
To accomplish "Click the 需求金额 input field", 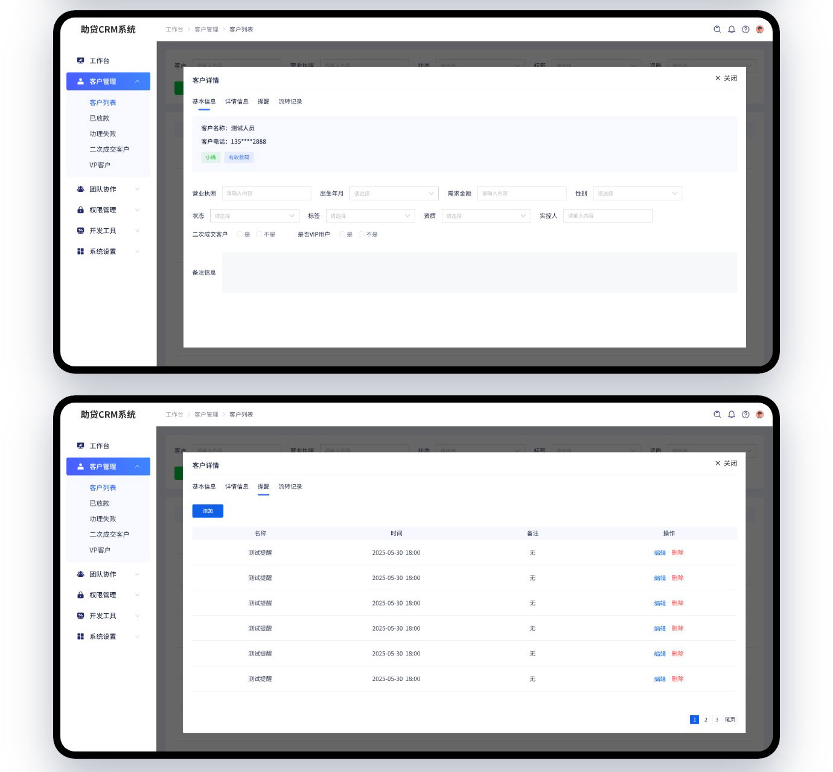I will point(522,194).
